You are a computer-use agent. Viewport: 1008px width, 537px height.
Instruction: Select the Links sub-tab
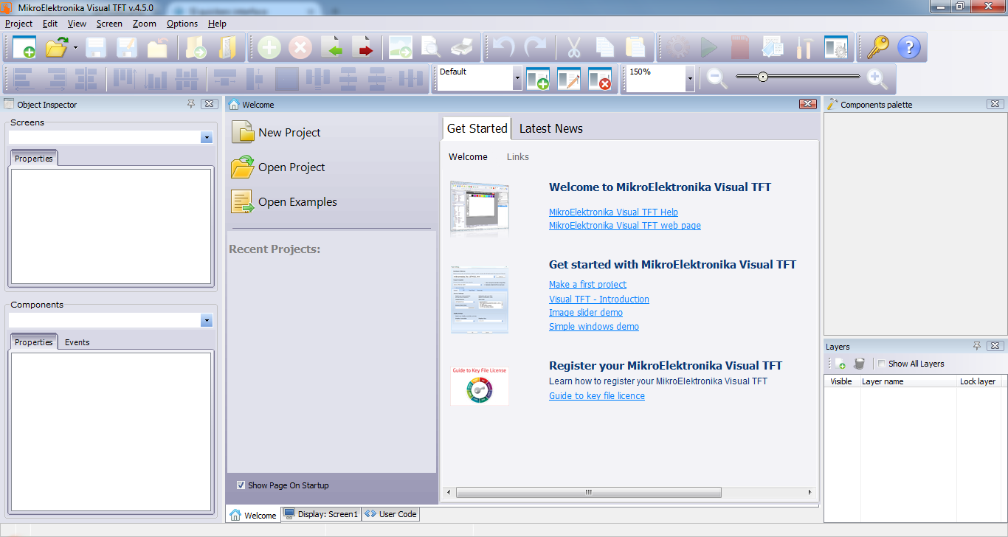tap(518, 156)
